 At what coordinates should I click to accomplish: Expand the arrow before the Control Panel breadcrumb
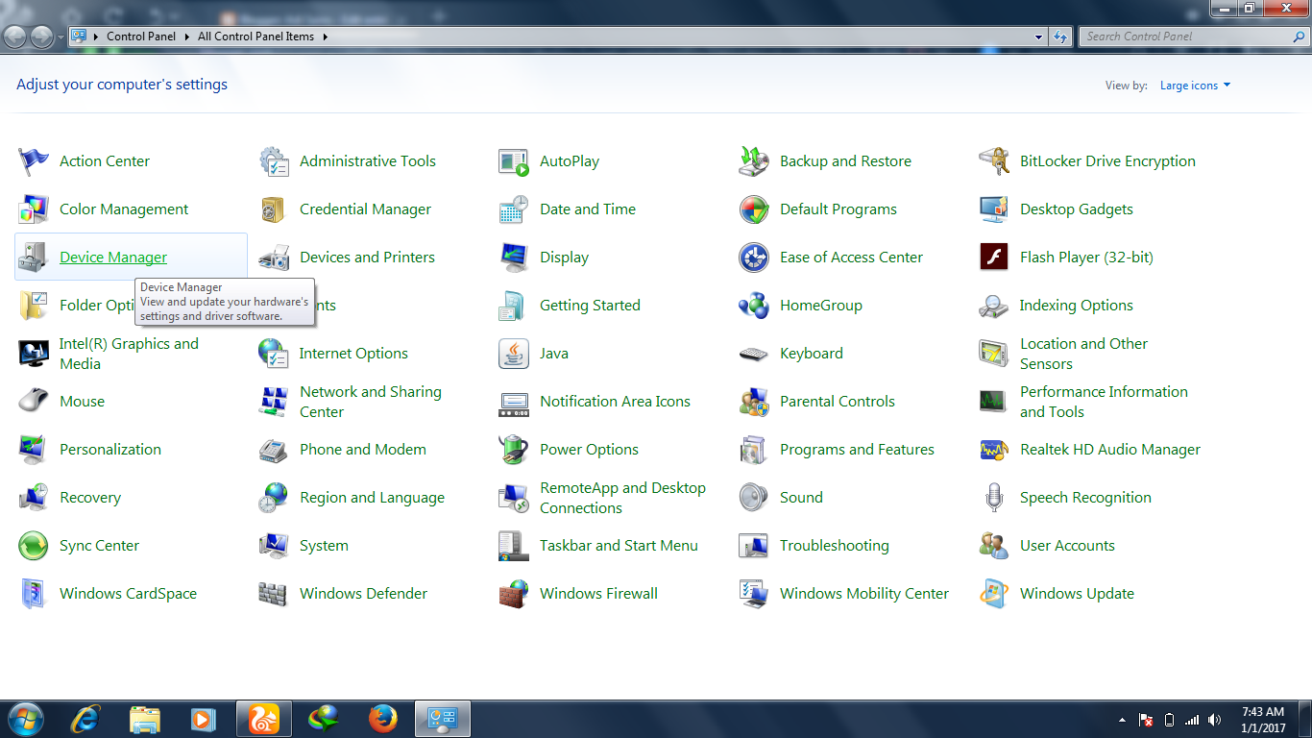coord(96,37)
